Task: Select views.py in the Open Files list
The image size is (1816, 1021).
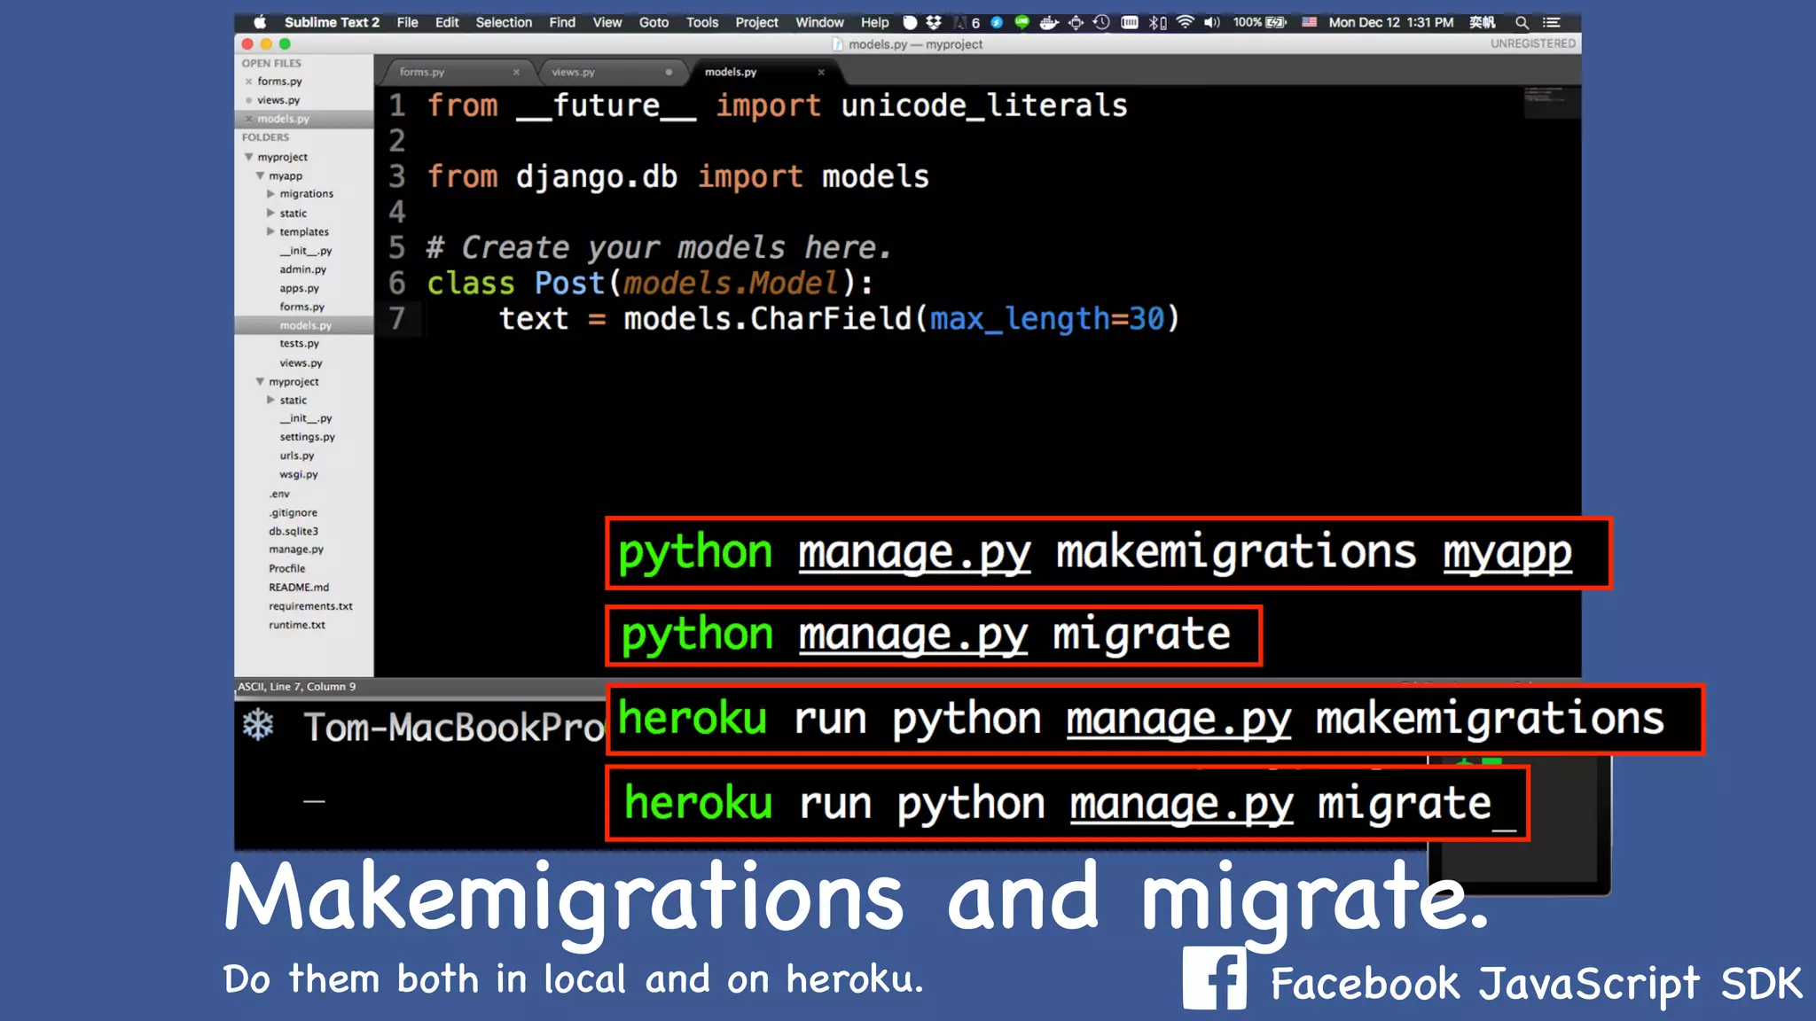Action: [x=278, y=100]
